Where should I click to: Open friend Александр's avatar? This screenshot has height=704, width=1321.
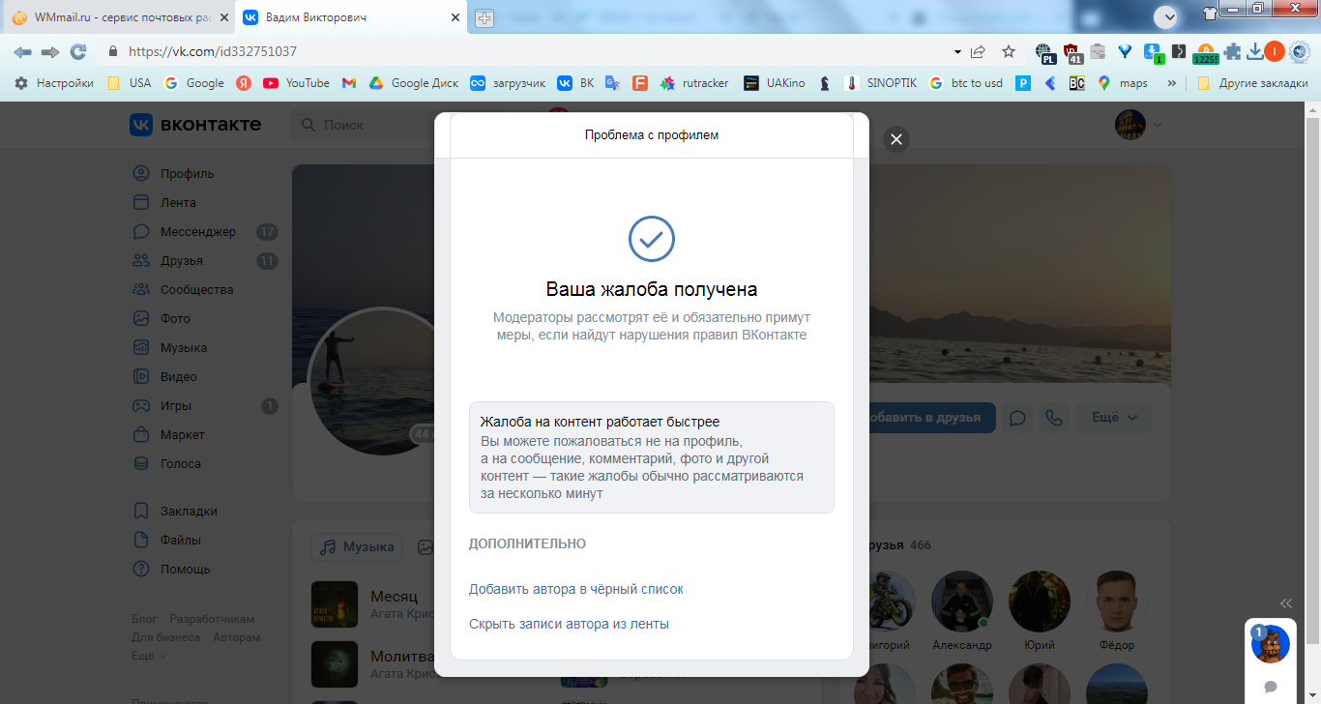[x=962, y=601]
